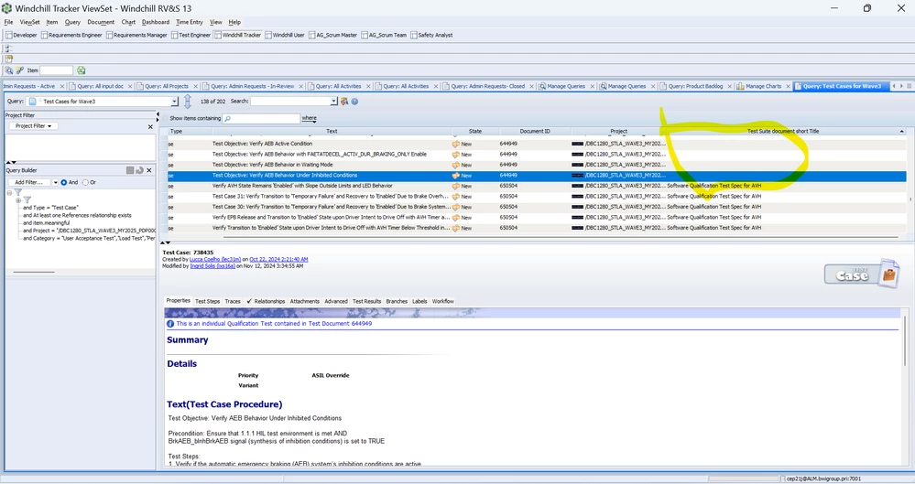Open the Search box dropdown arrow
Viewport: 915px width, 484px height.
tap(333, 102)
